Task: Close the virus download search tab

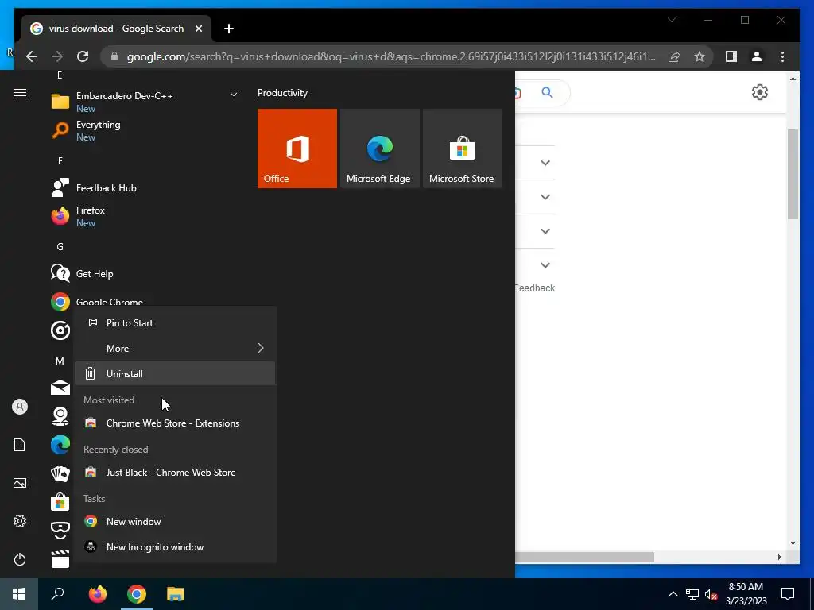Action: (198, 29)
